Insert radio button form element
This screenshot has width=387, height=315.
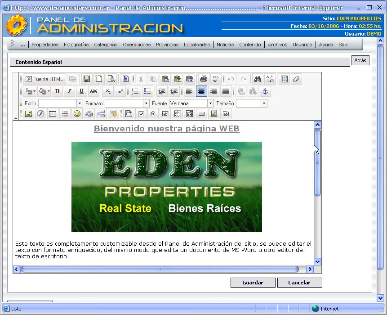[x=153, y=114]
